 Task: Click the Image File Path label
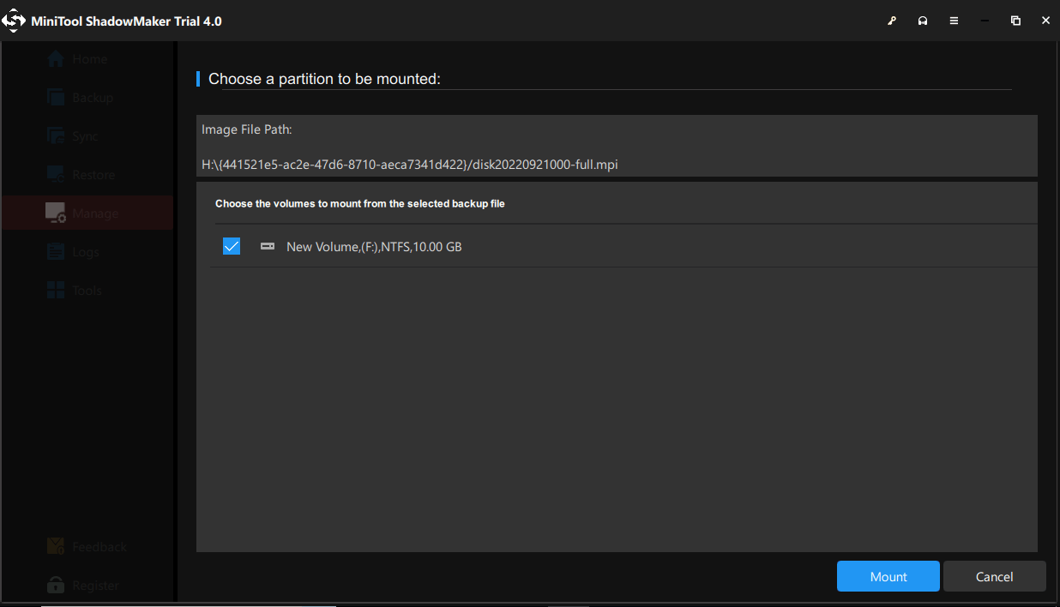(x=247, y=129)
